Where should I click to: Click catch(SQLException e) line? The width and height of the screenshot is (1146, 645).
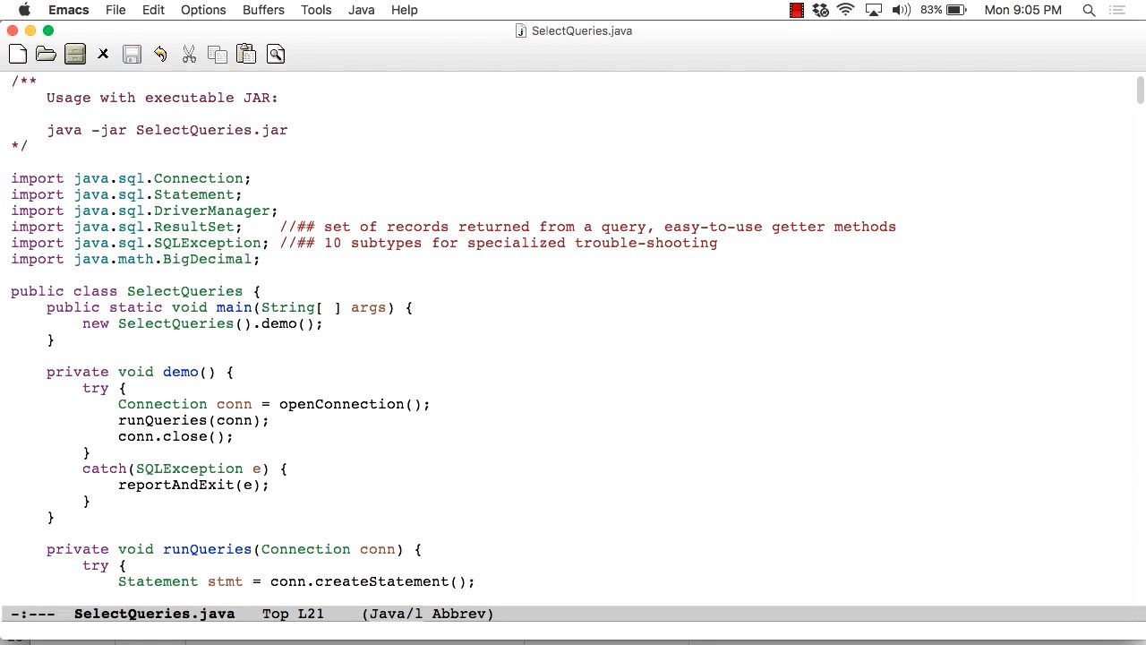[184, 469]
